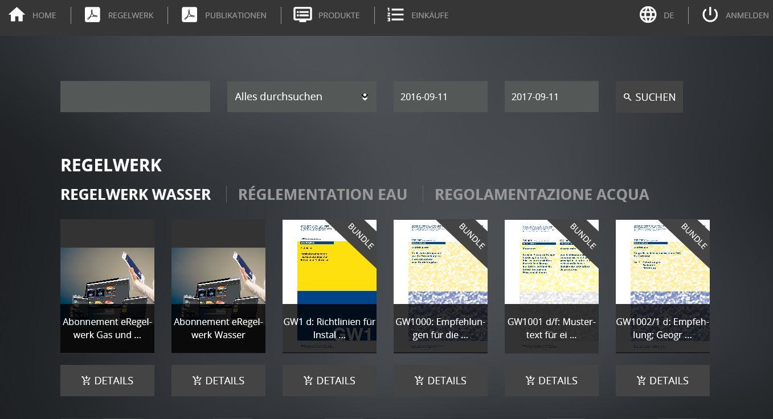Click Details for GW1 d Richtlinien
The height and width of the screenshot is (419, 773).
click(x=329, y=380)
